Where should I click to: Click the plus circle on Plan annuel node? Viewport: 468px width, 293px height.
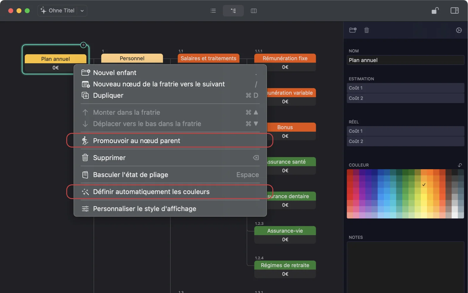(x=84, y=45)
